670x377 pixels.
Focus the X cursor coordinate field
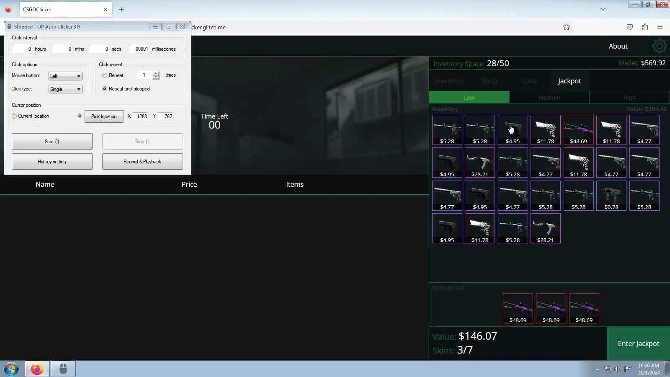(x=140, y=116)
